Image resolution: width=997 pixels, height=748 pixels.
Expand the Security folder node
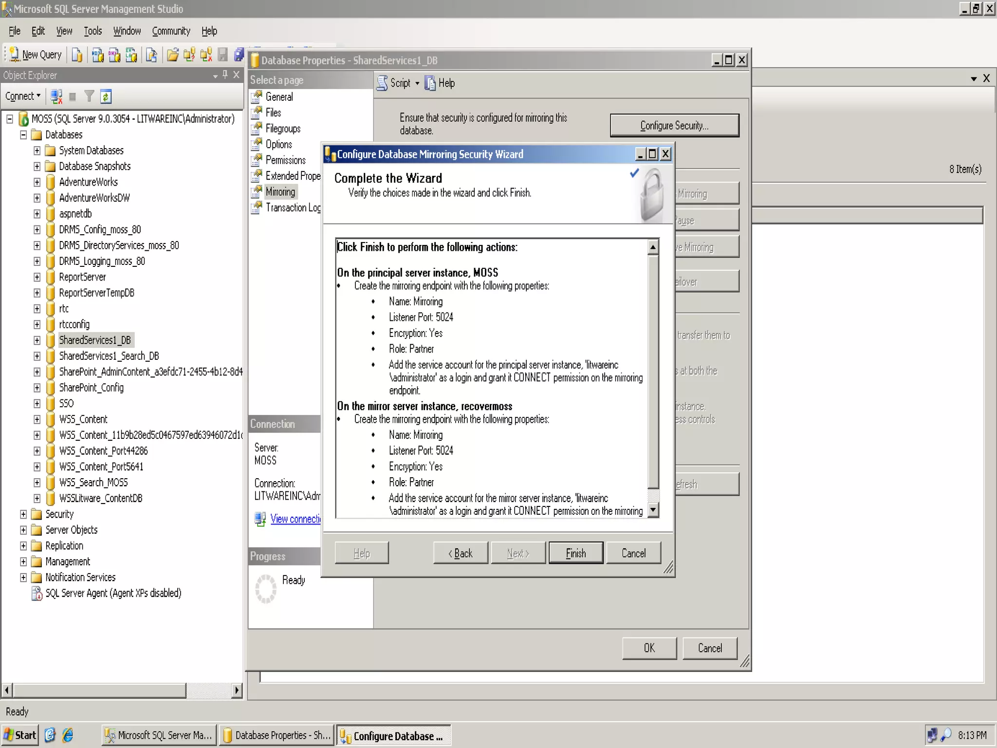pyautogui.click(x=23, y=514)
